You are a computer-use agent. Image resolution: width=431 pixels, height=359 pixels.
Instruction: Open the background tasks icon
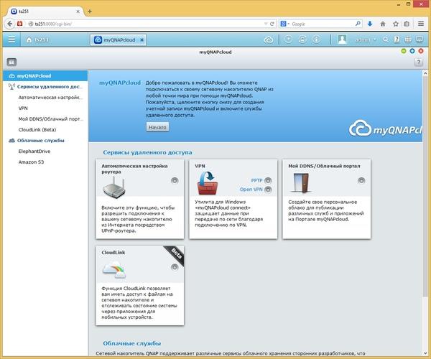288,39
